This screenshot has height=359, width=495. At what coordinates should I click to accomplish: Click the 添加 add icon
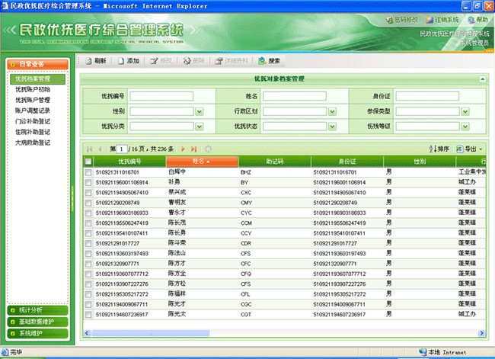coord(121,61)
